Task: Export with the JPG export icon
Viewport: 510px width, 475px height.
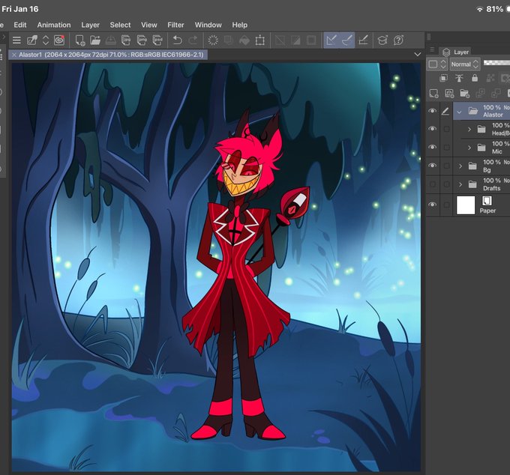Action: [x=126, y=40]
